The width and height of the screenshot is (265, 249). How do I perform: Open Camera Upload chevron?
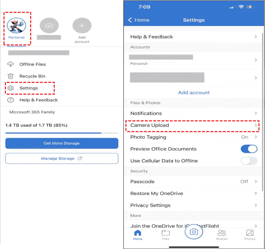(x=256, y=125)
